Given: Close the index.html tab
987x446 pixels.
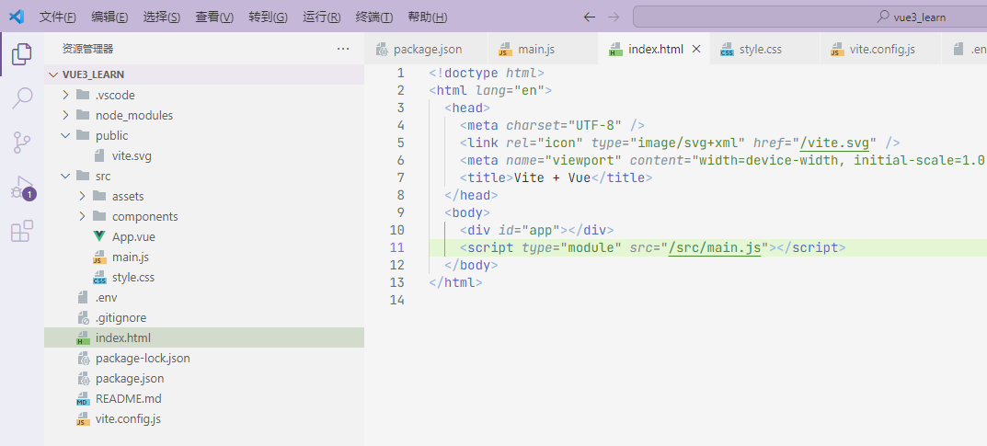Looking at the screenshot, I should coord(696,49).
